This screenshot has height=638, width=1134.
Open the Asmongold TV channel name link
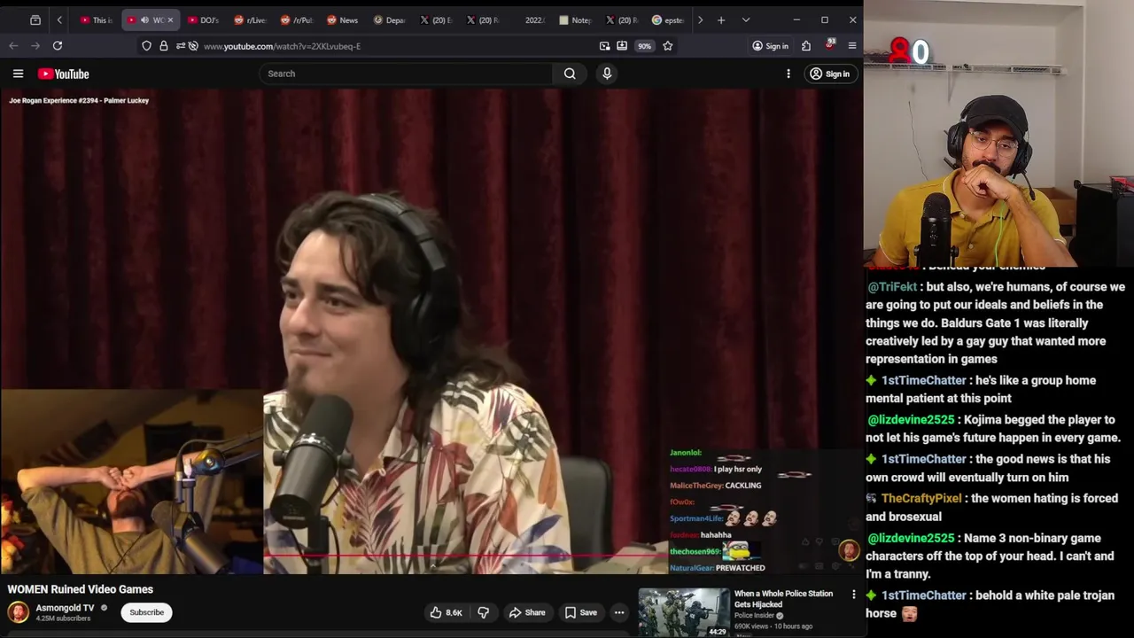(65, 608)
